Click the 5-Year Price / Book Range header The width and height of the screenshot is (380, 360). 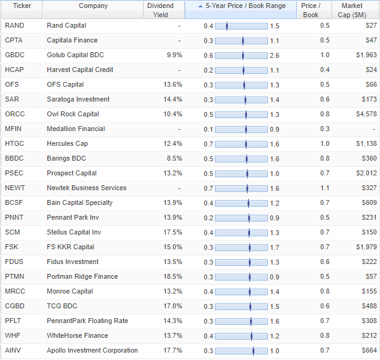pyautogui.click(x=241, y=10)
